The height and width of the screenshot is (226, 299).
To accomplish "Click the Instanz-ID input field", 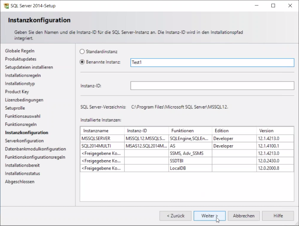I will [x=212, y=86].
